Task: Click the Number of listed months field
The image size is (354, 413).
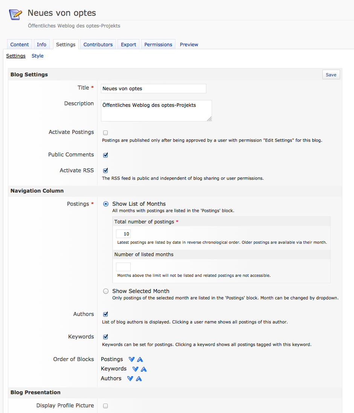Action: coord(123,267)
